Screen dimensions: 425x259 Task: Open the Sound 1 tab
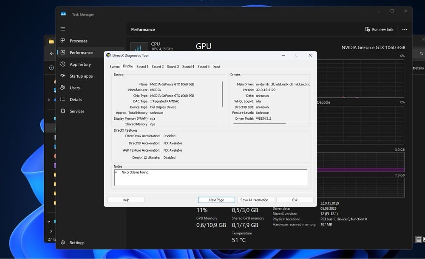(x=142, y=67)
